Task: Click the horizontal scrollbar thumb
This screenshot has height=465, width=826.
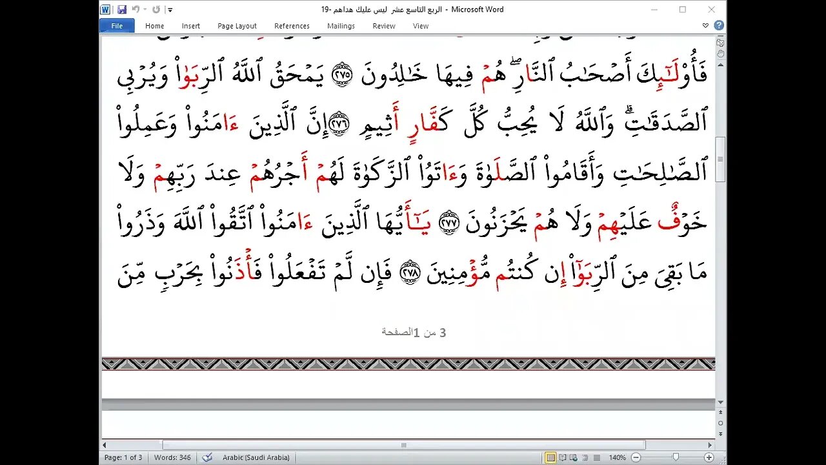Action: coord(404,445)
